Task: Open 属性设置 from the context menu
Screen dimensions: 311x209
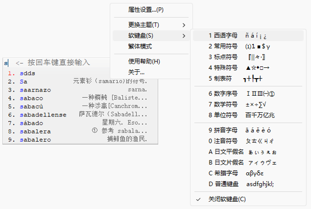Action: [x=146, y=9]
